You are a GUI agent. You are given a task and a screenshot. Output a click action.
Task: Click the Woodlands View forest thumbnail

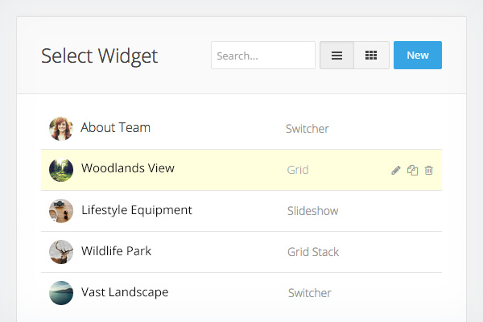[61, 170]
